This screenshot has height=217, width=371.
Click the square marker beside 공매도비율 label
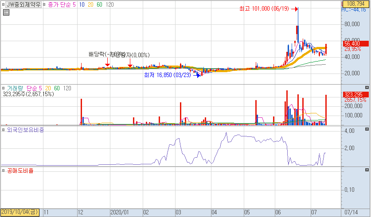pos(3,170)
